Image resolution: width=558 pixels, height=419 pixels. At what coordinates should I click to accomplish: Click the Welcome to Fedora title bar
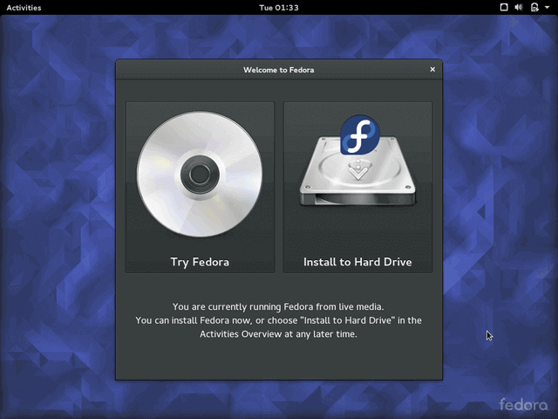tap(279, 70)
